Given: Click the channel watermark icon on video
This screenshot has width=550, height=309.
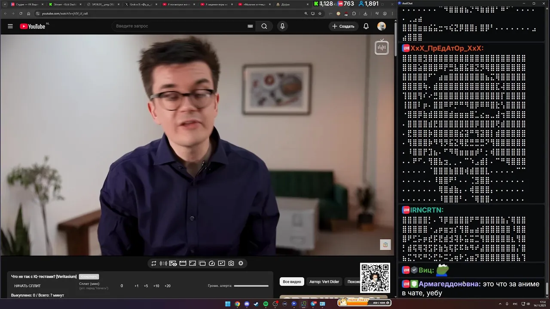Looking at the screenshot, I should pyautogui.click(x=382, y=47).
